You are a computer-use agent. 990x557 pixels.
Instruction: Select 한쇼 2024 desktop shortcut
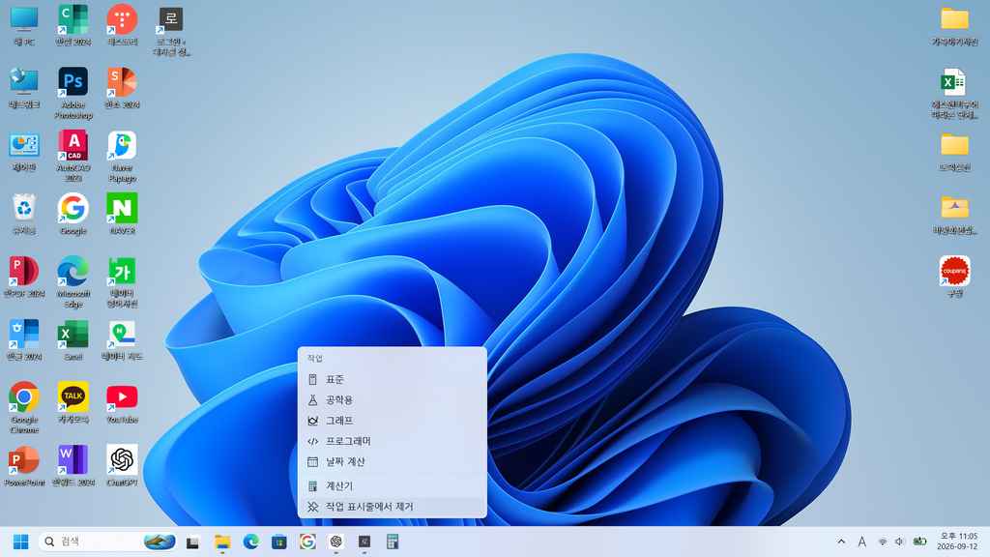click(122, 88)
